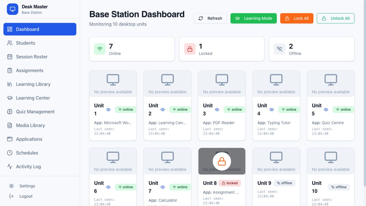Toggle the eye icon for Unit 6

108,187
